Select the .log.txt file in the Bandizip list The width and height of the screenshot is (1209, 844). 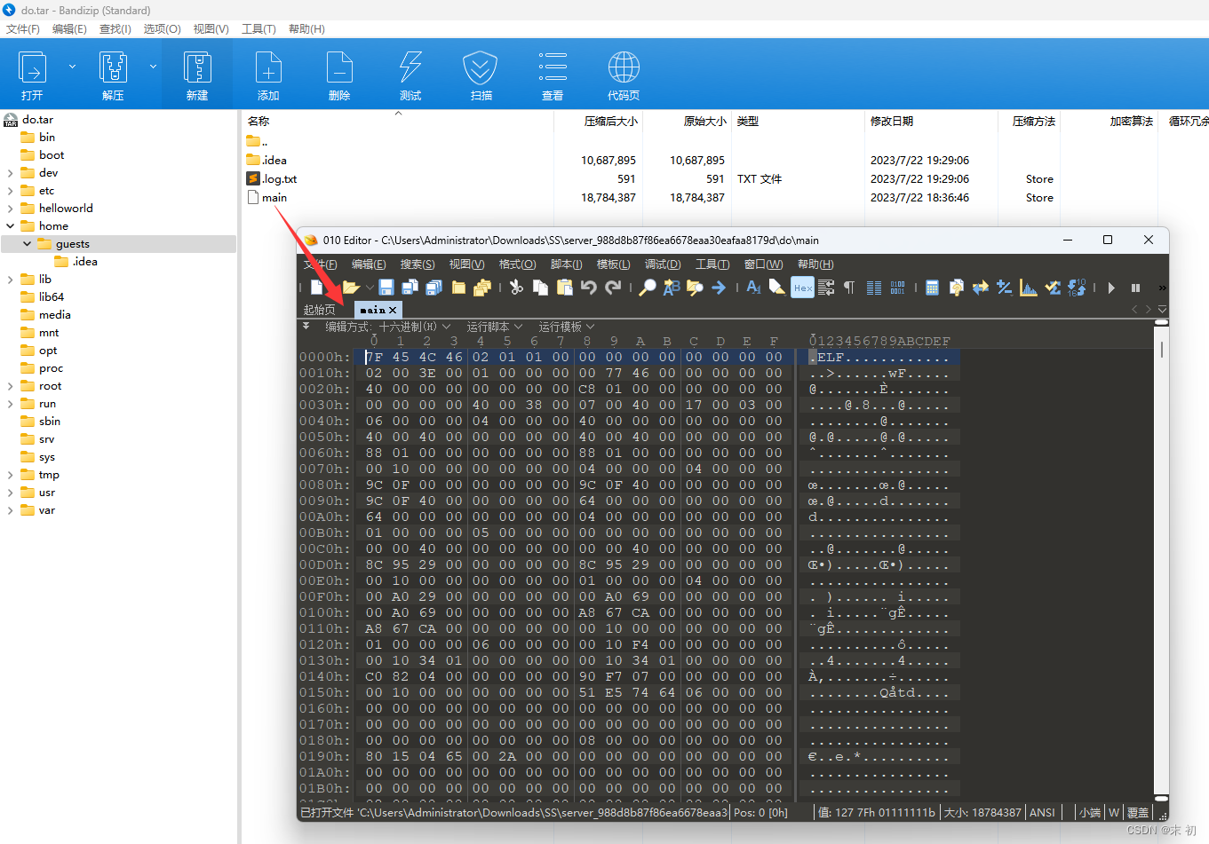click(x=279, y=179)
